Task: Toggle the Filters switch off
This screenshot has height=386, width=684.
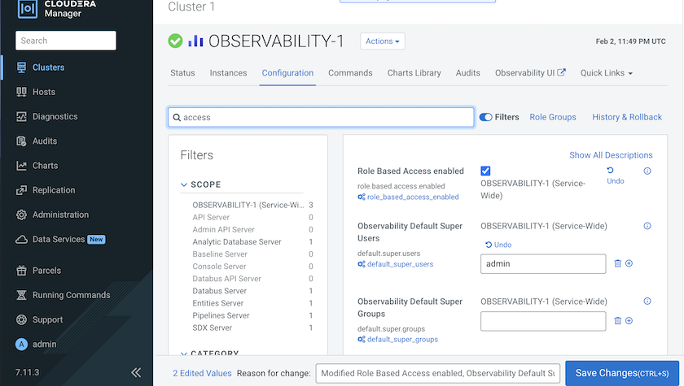Action: pyautogui.click(x=486, y=117)
